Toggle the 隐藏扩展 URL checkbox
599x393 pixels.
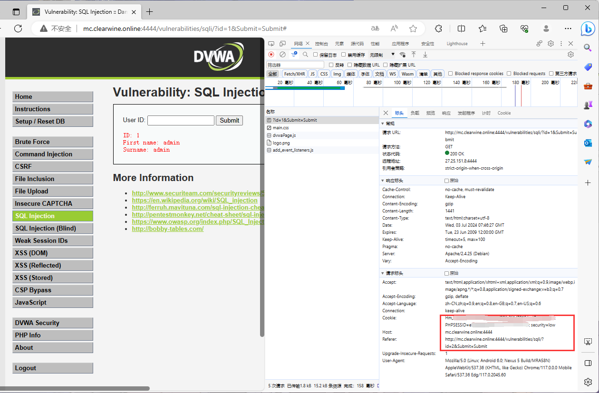click(x=386, y=65)
